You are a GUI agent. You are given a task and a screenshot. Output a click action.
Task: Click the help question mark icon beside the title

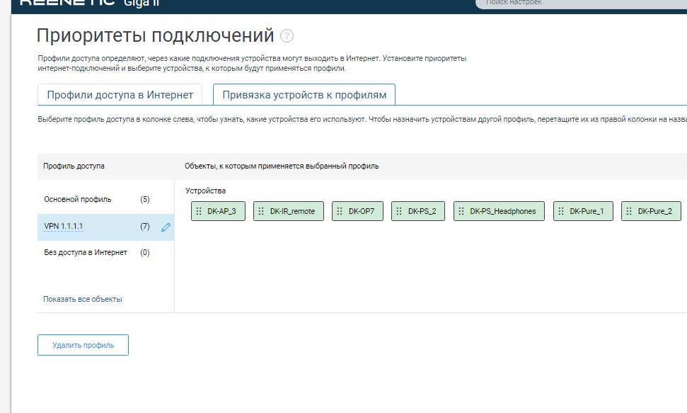tap(287, 36)
